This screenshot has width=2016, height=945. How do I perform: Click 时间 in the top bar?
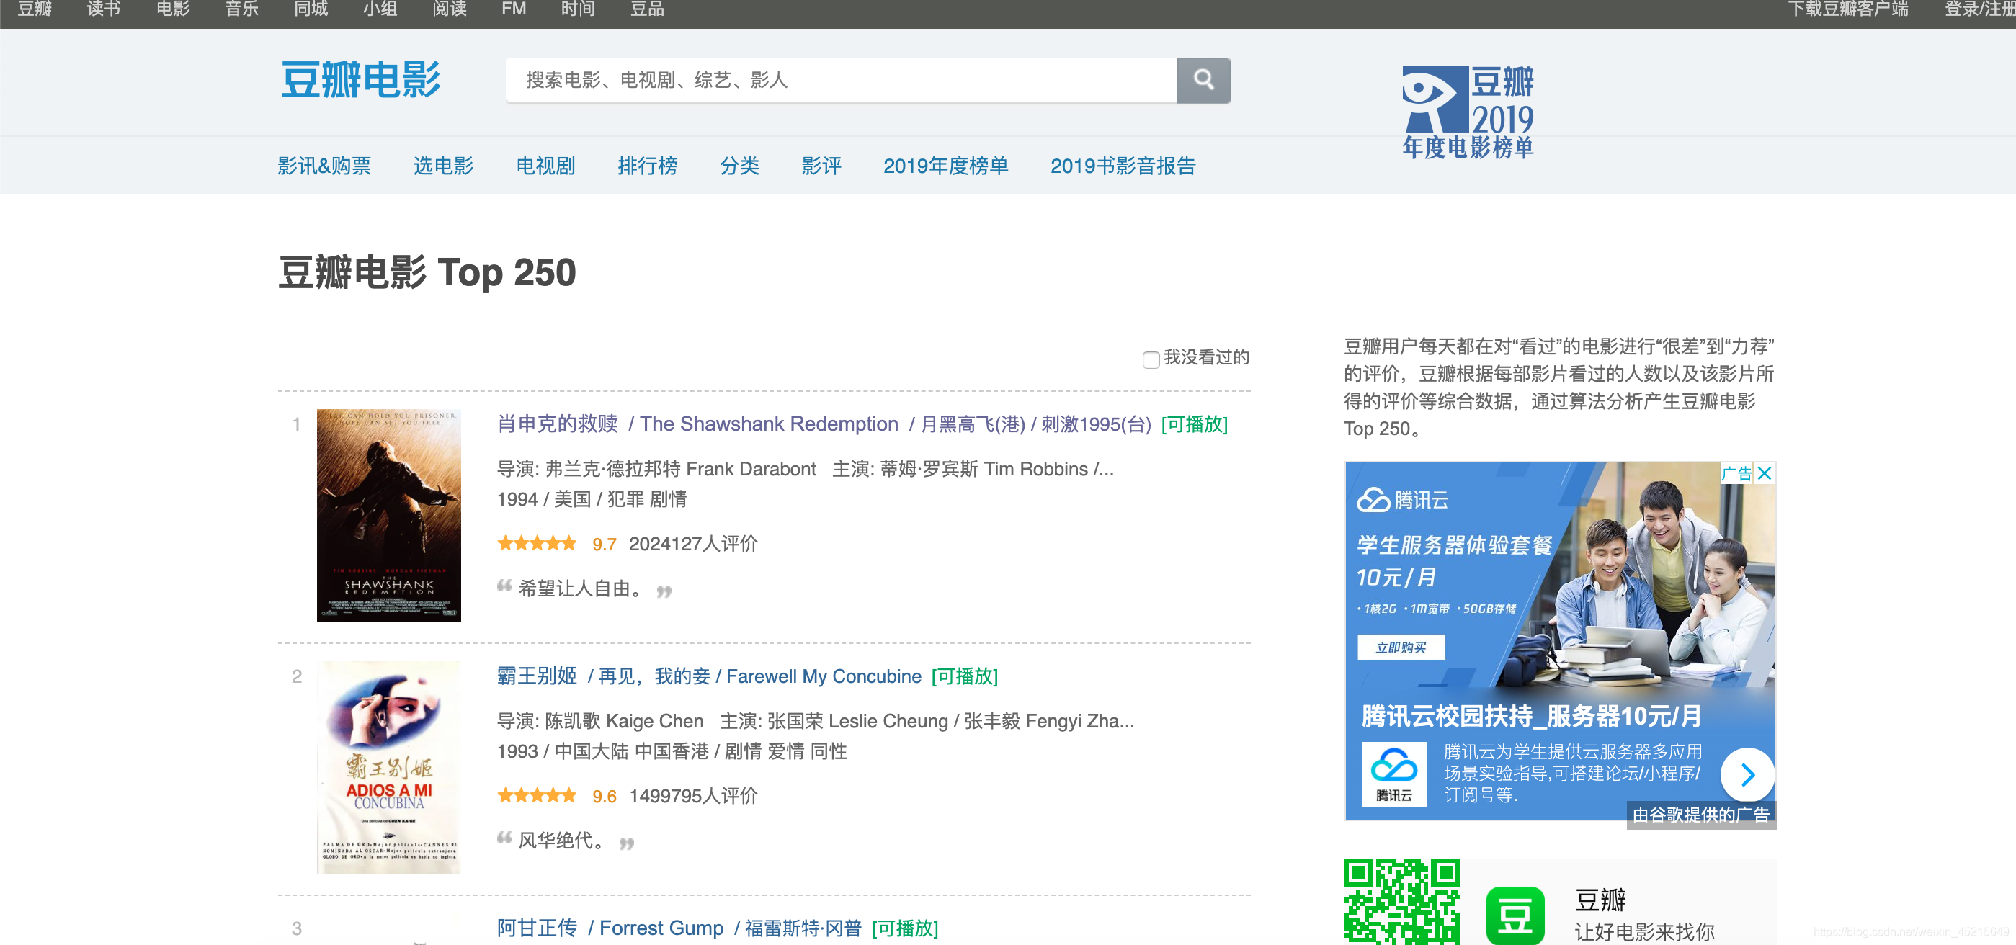point(579,9)
